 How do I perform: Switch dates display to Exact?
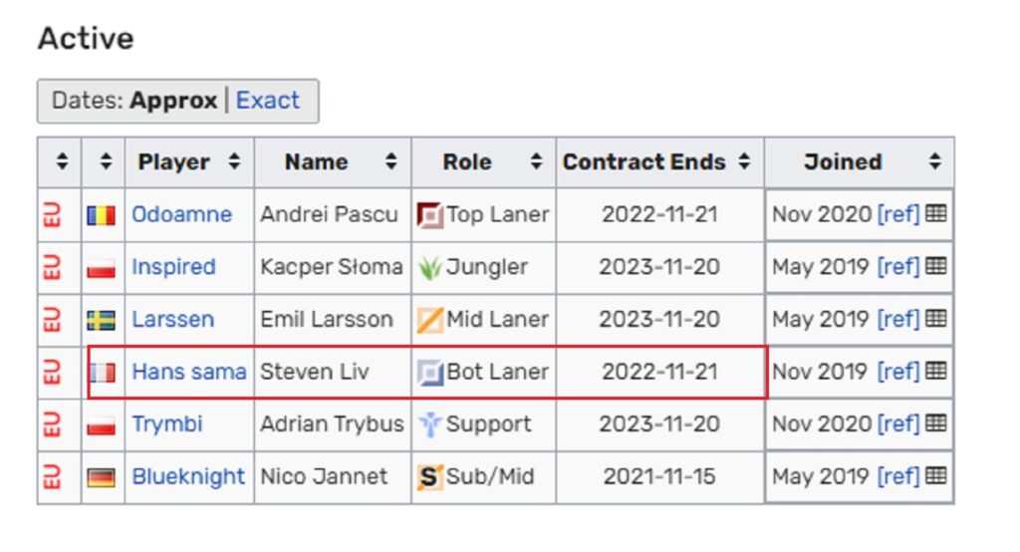(267, 101)
